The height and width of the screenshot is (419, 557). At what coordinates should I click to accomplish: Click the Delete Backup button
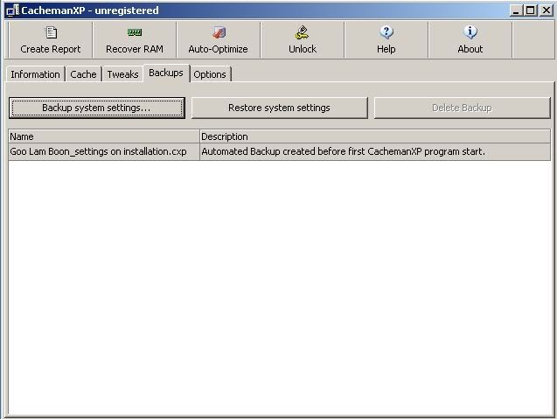[462, 108]
